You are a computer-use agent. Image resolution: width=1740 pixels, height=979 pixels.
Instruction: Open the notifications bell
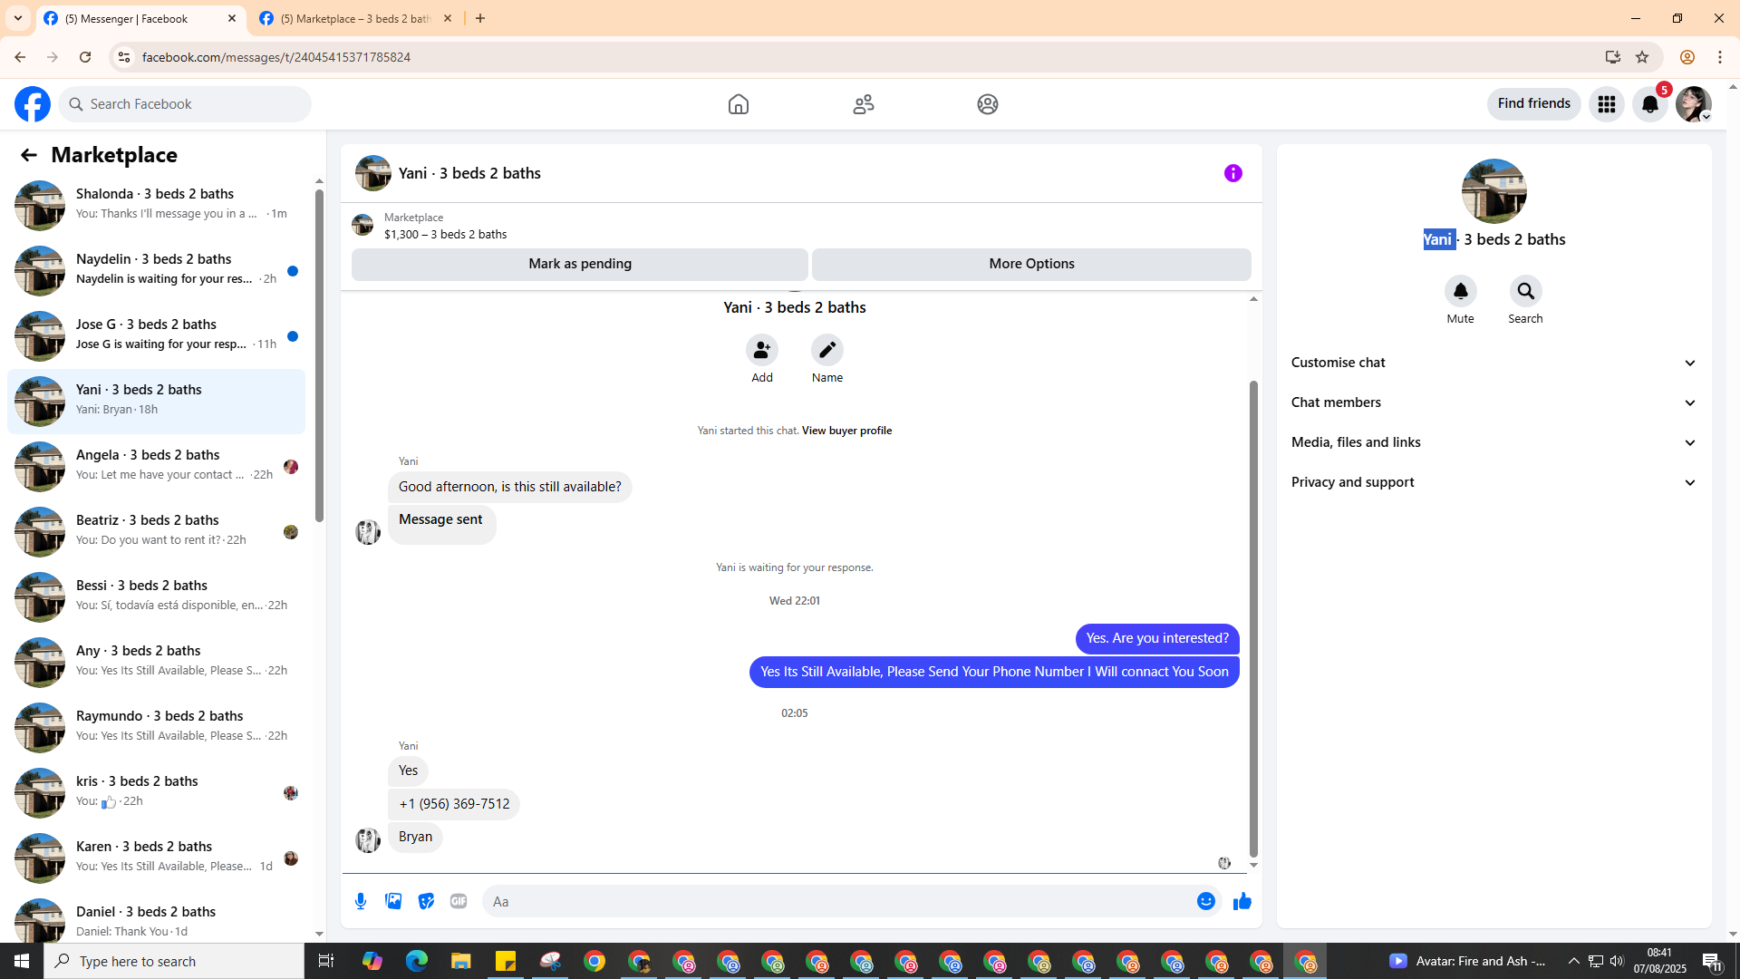click(1650, 104)
